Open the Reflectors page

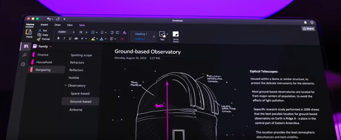tap(76, 70)
